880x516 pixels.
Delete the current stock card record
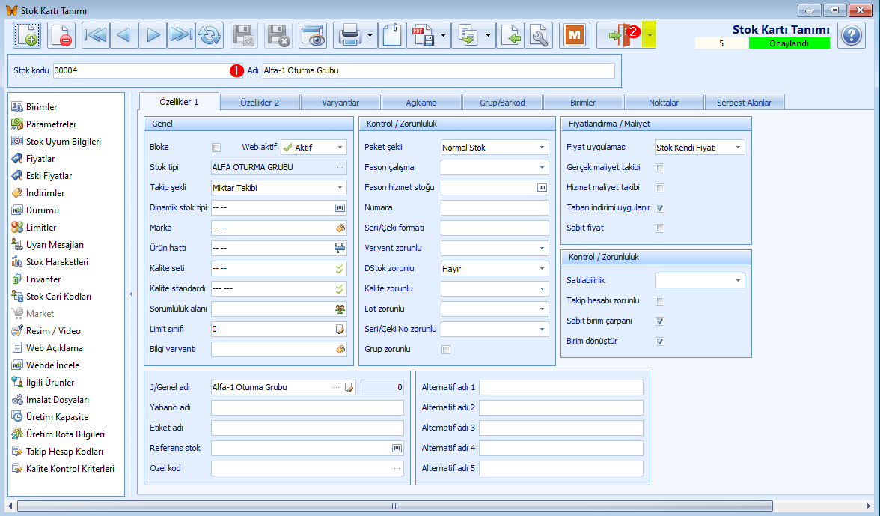[61, 35]
